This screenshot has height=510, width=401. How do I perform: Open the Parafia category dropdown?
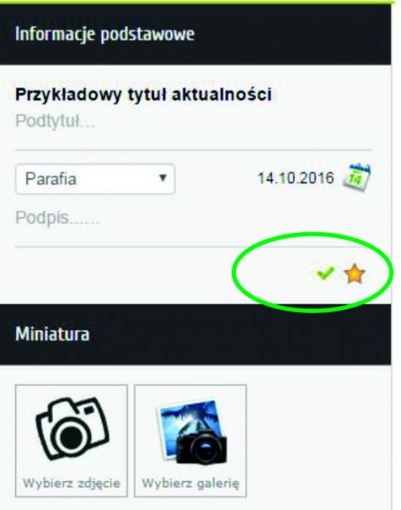95,178
